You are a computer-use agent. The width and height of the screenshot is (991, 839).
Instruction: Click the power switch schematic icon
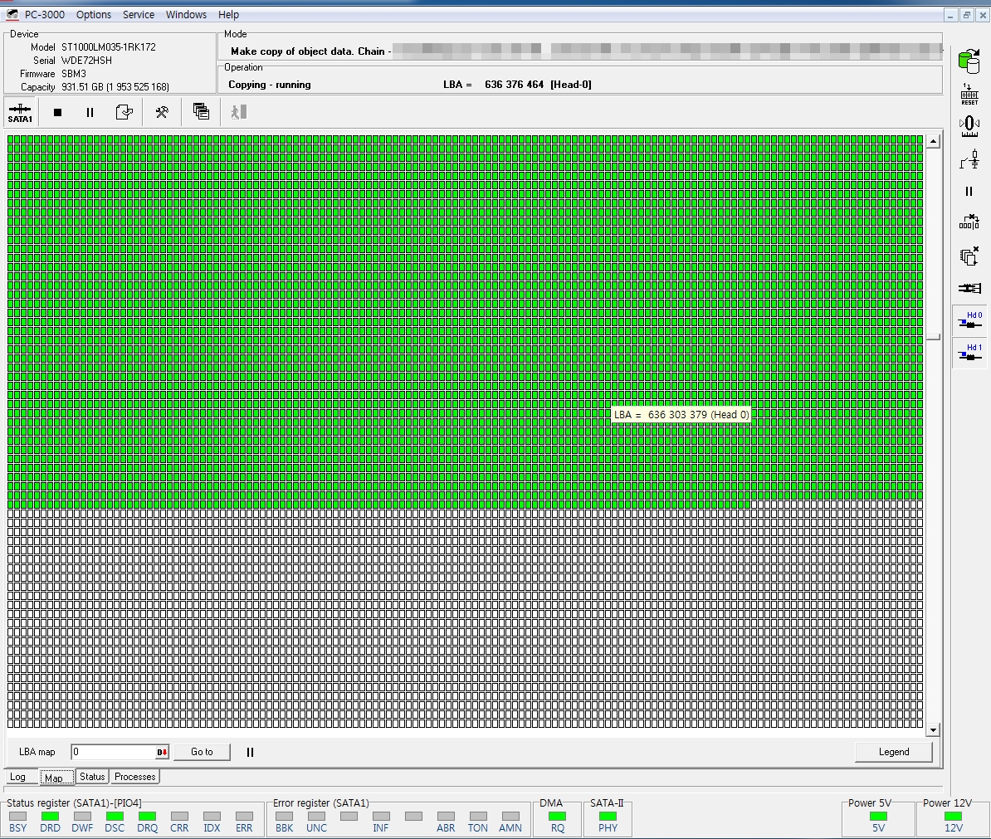click(969, 159)
